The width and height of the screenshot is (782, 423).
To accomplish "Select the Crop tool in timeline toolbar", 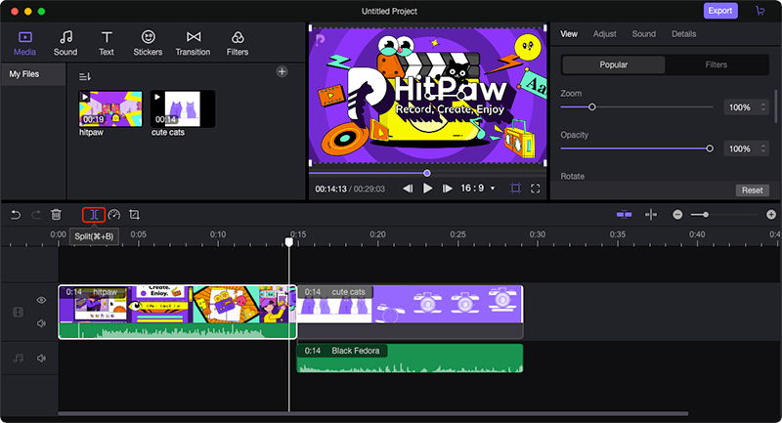I will point(134,215).
